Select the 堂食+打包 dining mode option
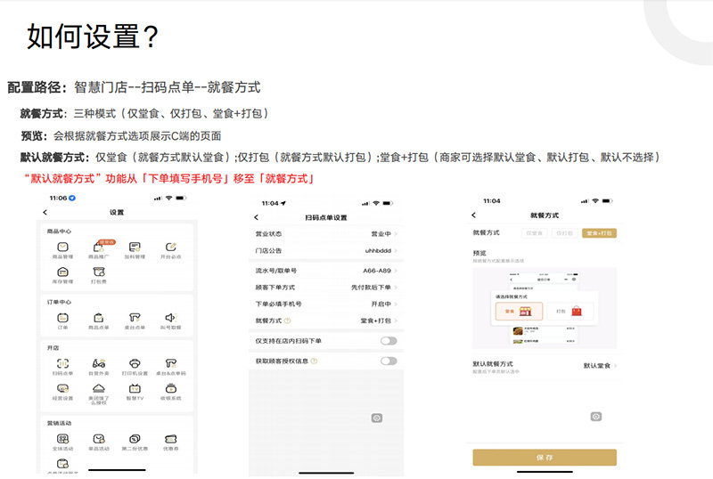The width and height of the screenshot is (713, 479). point(599,233)
